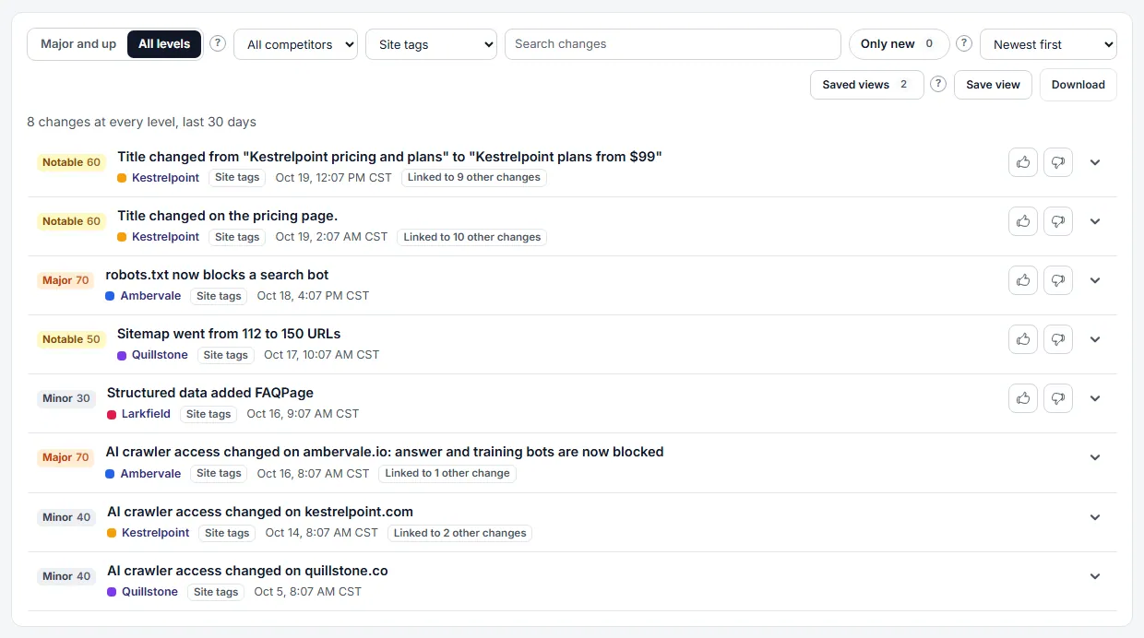This screenshot has width=1144, height=638.
Task: Open help icon next to All levels
Action: 218,43
